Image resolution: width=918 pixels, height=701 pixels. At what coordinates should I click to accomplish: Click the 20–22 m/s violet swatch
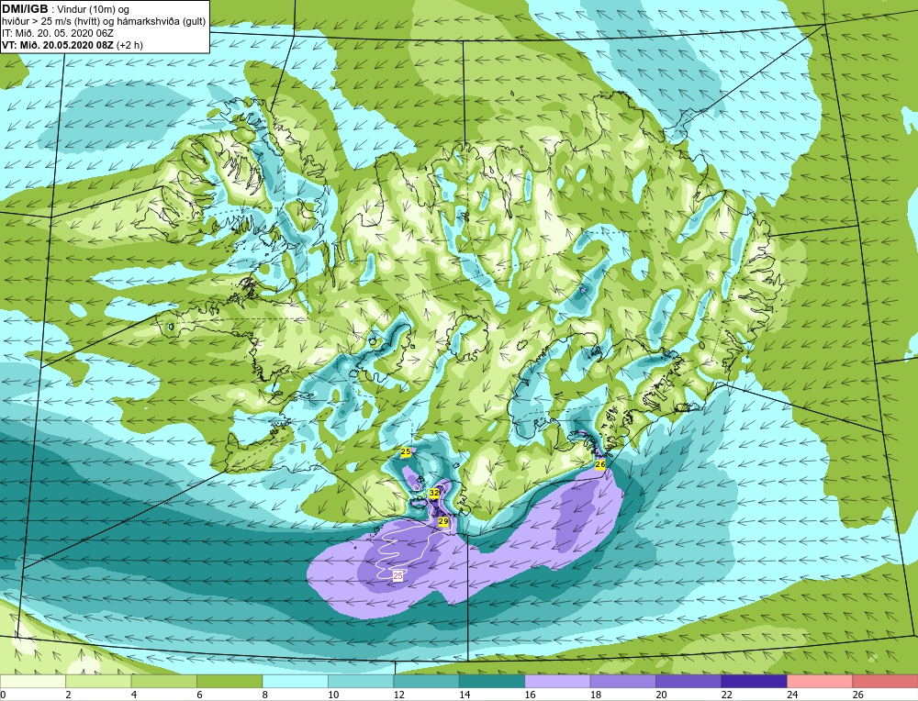pos(688,681)
